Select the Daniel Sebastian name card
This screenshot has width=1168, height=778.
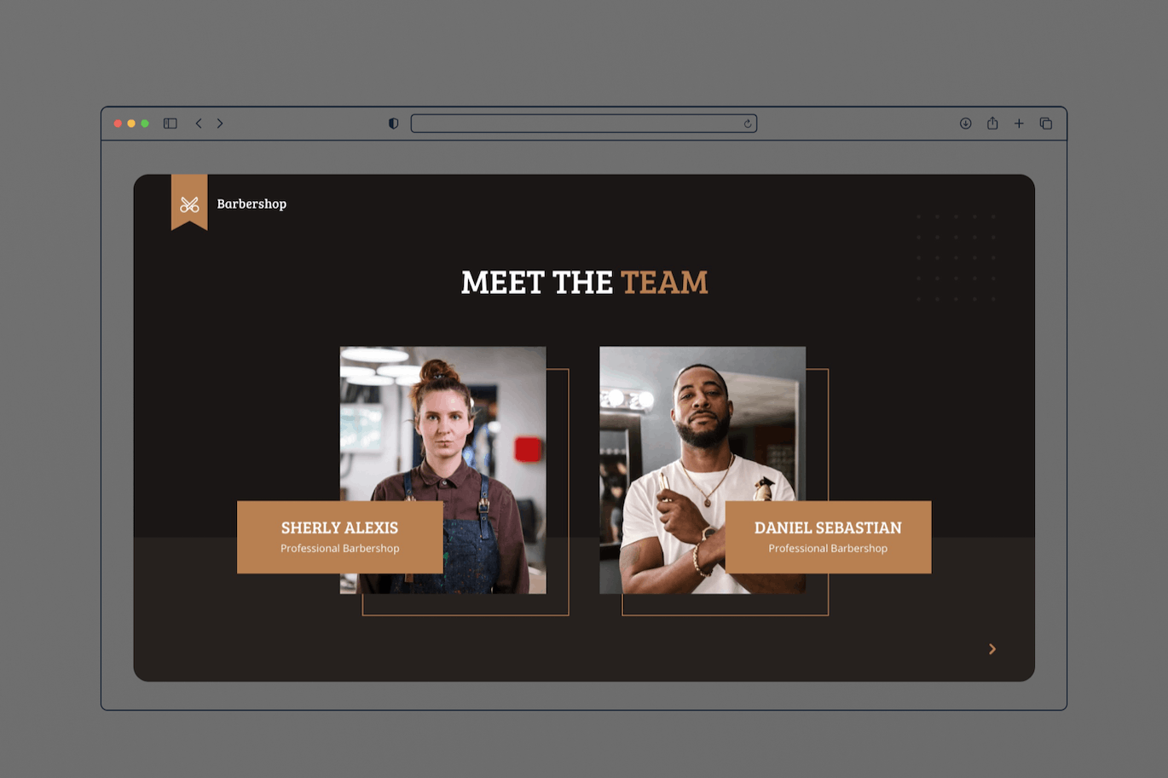[x=828, y=537]
